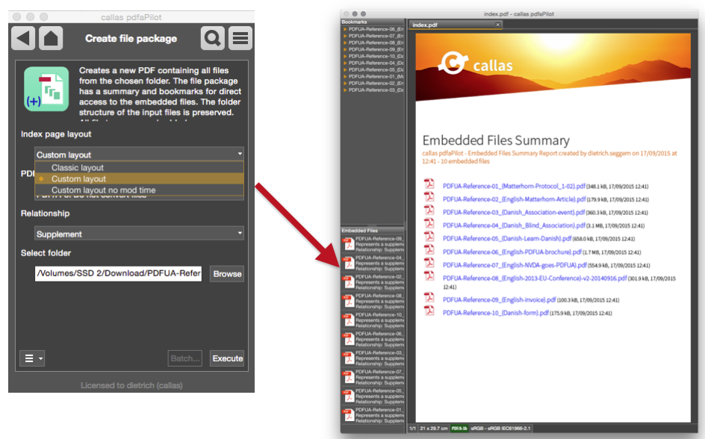Click PDF icon beside Matterhorn-Protocol link
Image resolution: width=705 pixels, height=439 pixels.
429,184
